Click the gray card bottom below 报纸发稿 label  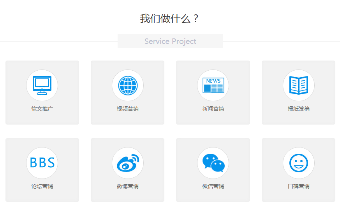pos(299,119)
